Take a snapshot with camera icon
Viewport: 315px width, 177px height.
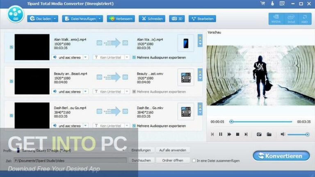tap(259, 134)
